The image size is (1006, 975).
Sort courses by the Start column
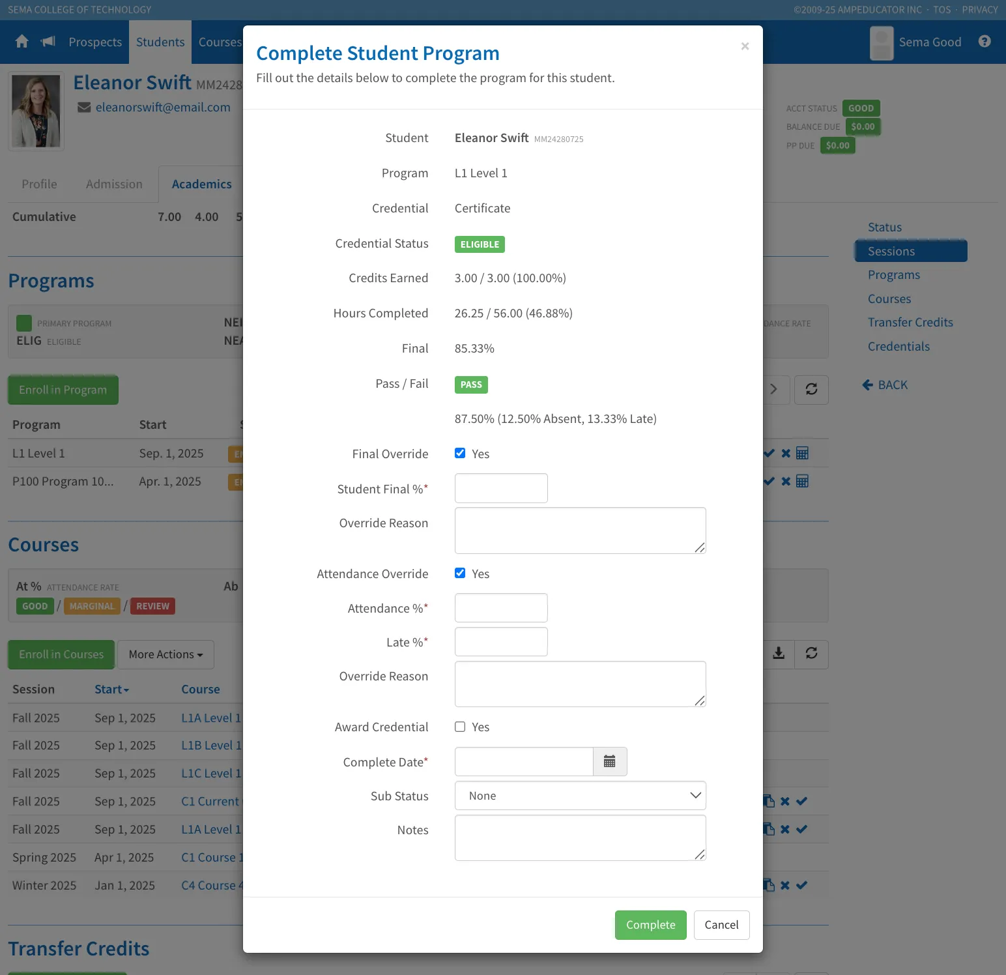[111, 690]
